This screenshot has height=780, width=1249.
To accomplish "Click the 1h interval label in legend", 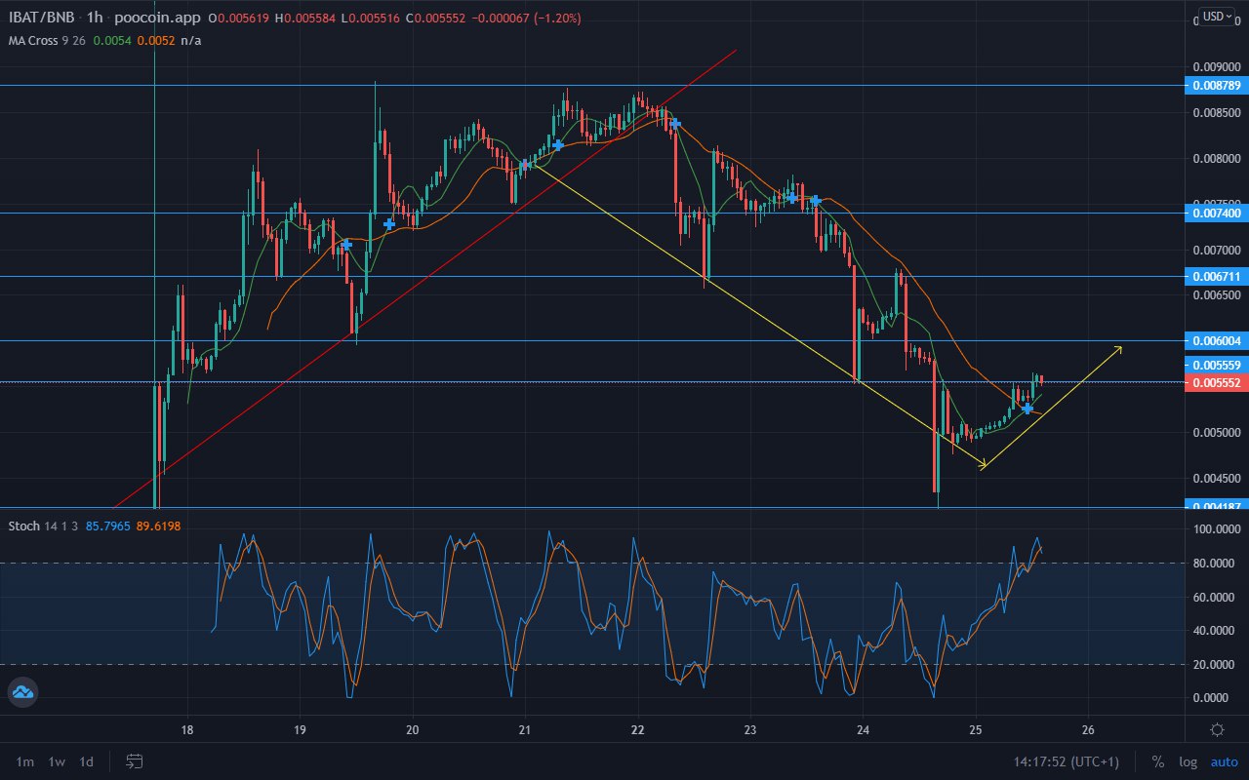I will [96, 17].
